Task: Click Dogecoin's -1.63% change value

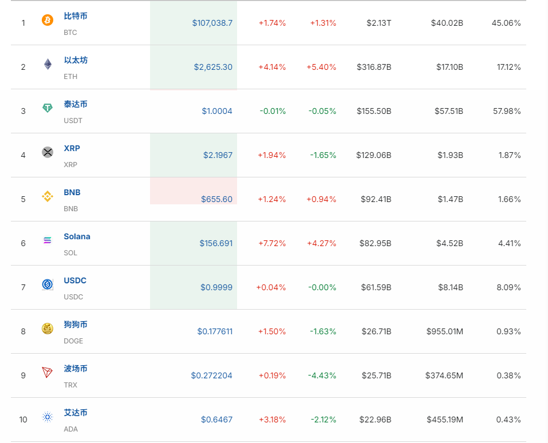Action: pyautogui.click(x=324, y=331)
